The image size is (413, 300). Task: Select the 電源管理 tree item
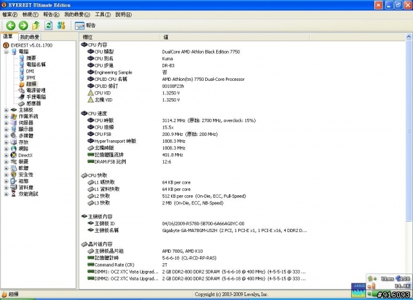[x=36, y=91]
